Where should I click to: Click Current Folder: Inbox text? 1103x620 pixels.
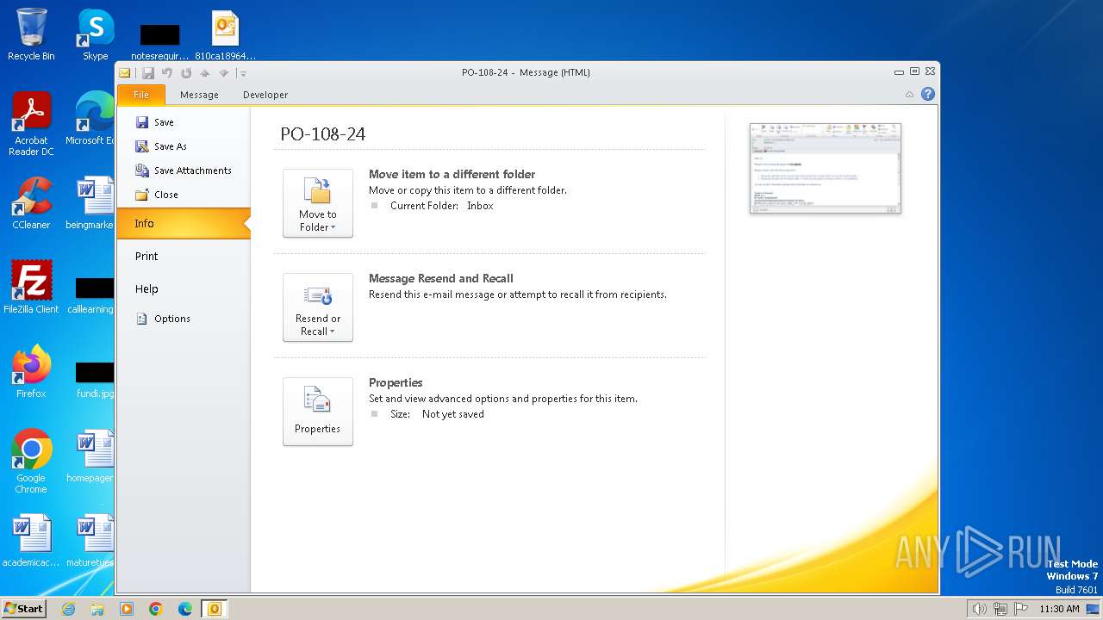[x=442, y=206]
